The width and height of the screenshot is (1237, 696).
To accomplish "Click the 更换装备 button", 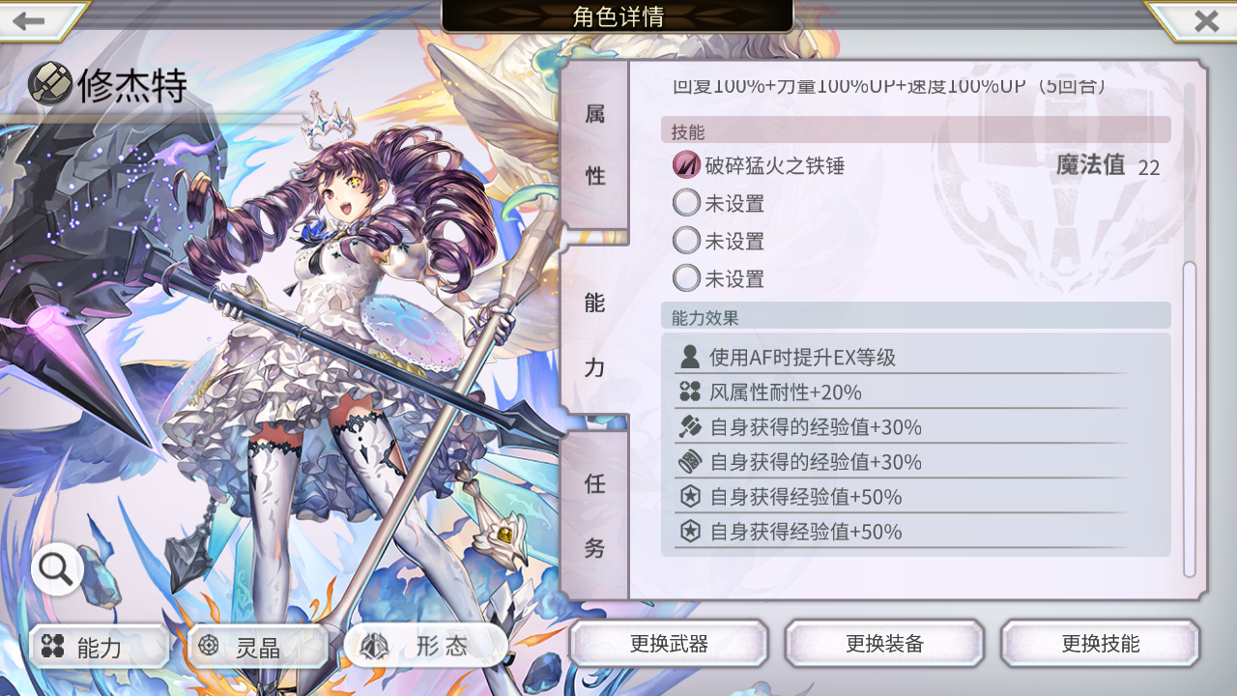I will point(884,644).
